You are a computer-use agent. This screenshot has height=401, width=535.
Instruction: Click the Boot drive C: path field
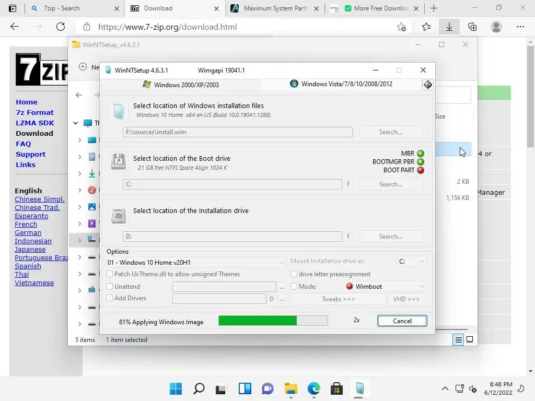tap(232, 184)
